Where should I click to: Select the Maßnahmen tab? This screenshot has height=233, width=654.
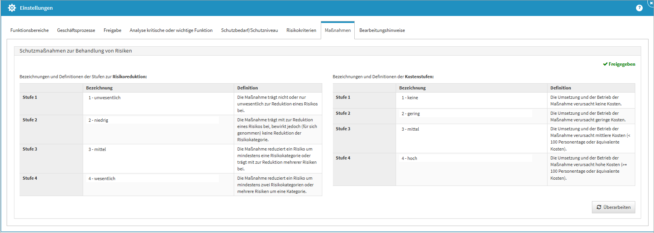(x=338, y=30)
